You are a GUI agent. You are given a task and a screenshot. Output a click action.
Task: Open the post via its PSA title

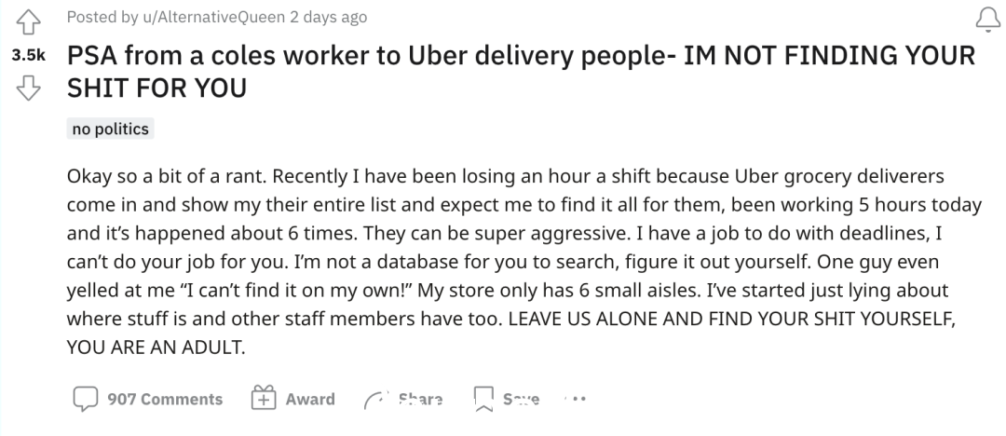tap(521, 72)
